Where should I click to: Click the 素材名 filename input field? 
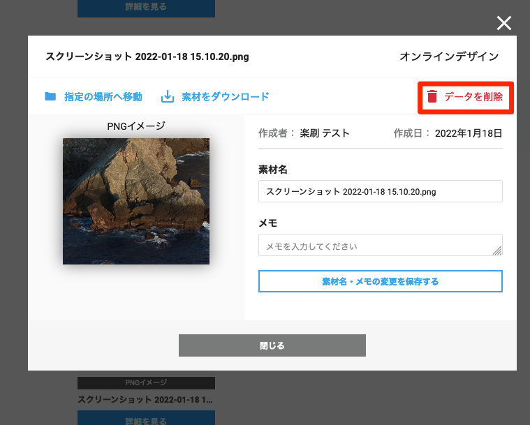click(381, 191)
